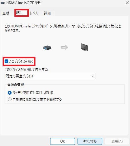Open the 詳細 tab
130x146 pixels.
(47, 13)
